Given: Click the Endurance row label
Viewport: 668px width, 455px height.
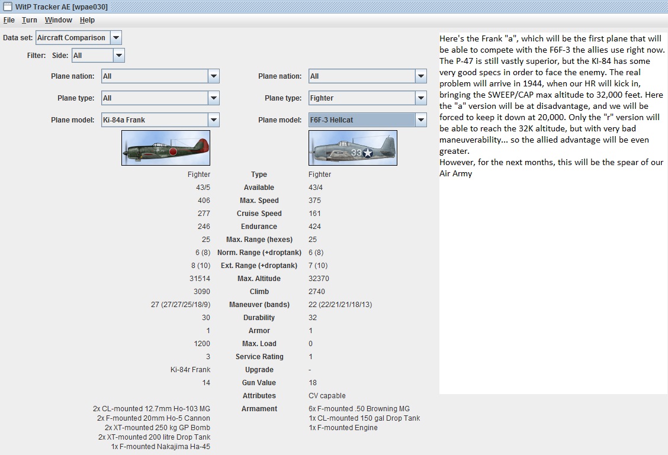Looking at the screenshot, I should pos(259,227).
